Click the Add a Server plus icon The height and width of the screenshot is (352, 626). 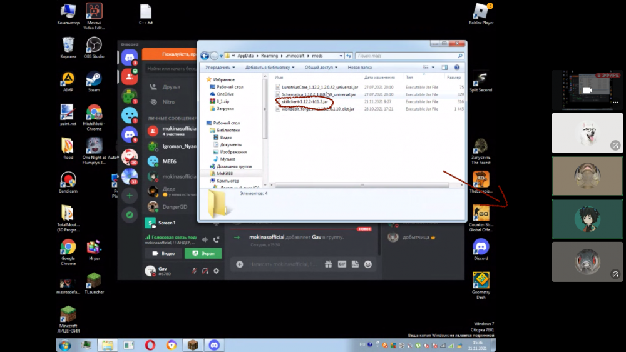pyautogui.click(x=130, y=195)
